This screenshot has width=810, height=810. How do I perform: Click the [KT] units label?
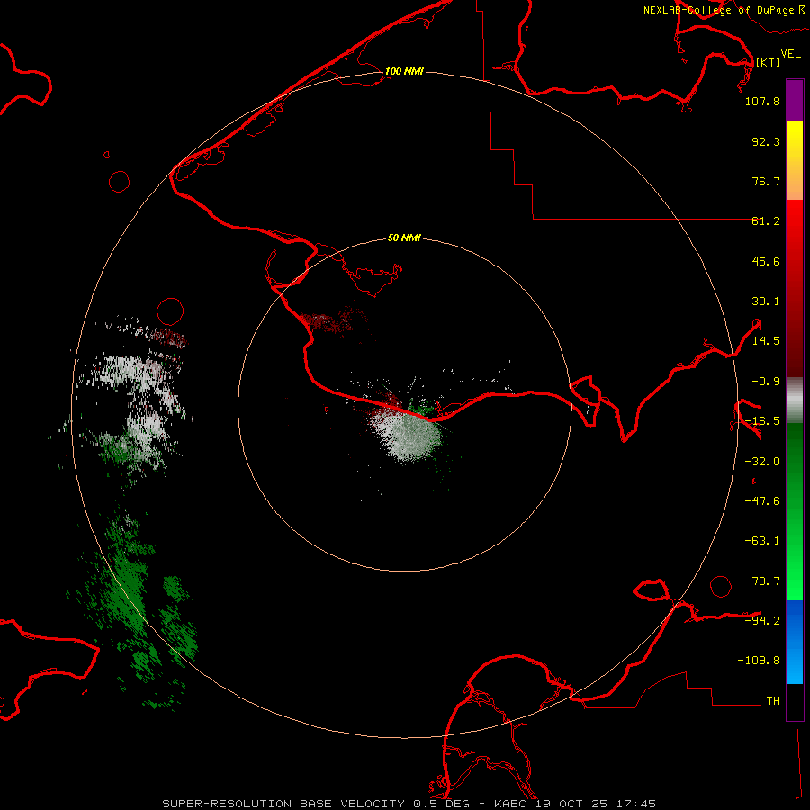[x=768, y=62]
